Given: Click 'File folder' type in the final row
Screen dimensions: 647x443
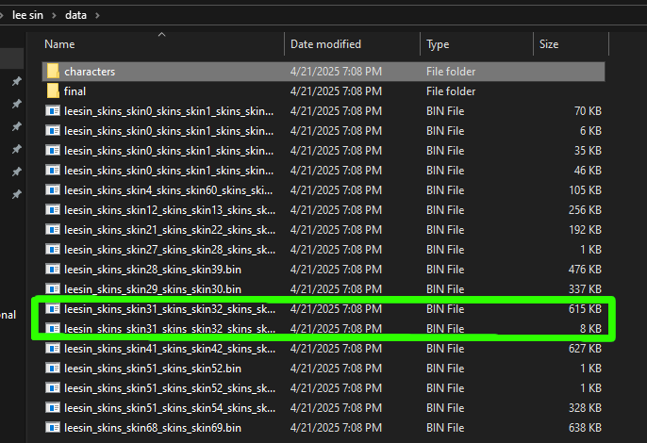Looking at the screenshot, I should 451,91.
